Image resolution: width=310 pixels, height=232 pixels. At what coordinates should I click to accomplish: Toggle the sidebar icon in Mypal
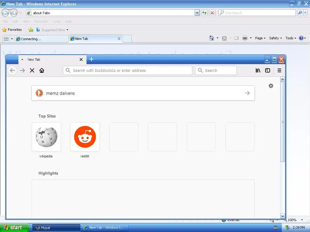click(268, 70)
